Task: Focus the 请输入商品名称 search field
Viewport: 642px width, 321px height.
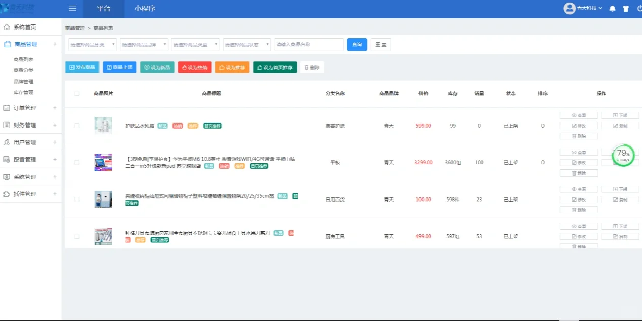Action: [309, 44]
